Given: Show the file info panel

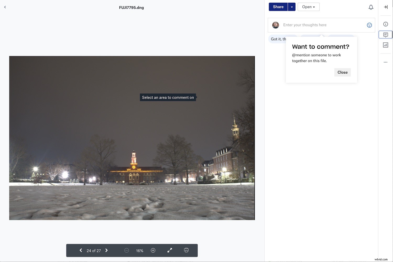Looking at the screenshot, I should pyautogui.click(x=385, y=24).
